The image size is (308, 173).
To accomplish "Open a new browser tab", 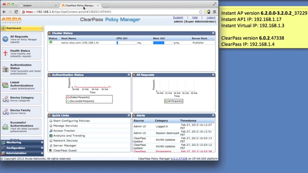I will point(105,6).
